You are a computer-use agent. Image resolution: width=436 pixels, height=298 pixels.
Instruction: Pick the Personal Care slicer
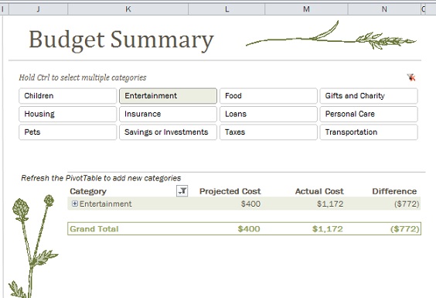click(369, 114)
